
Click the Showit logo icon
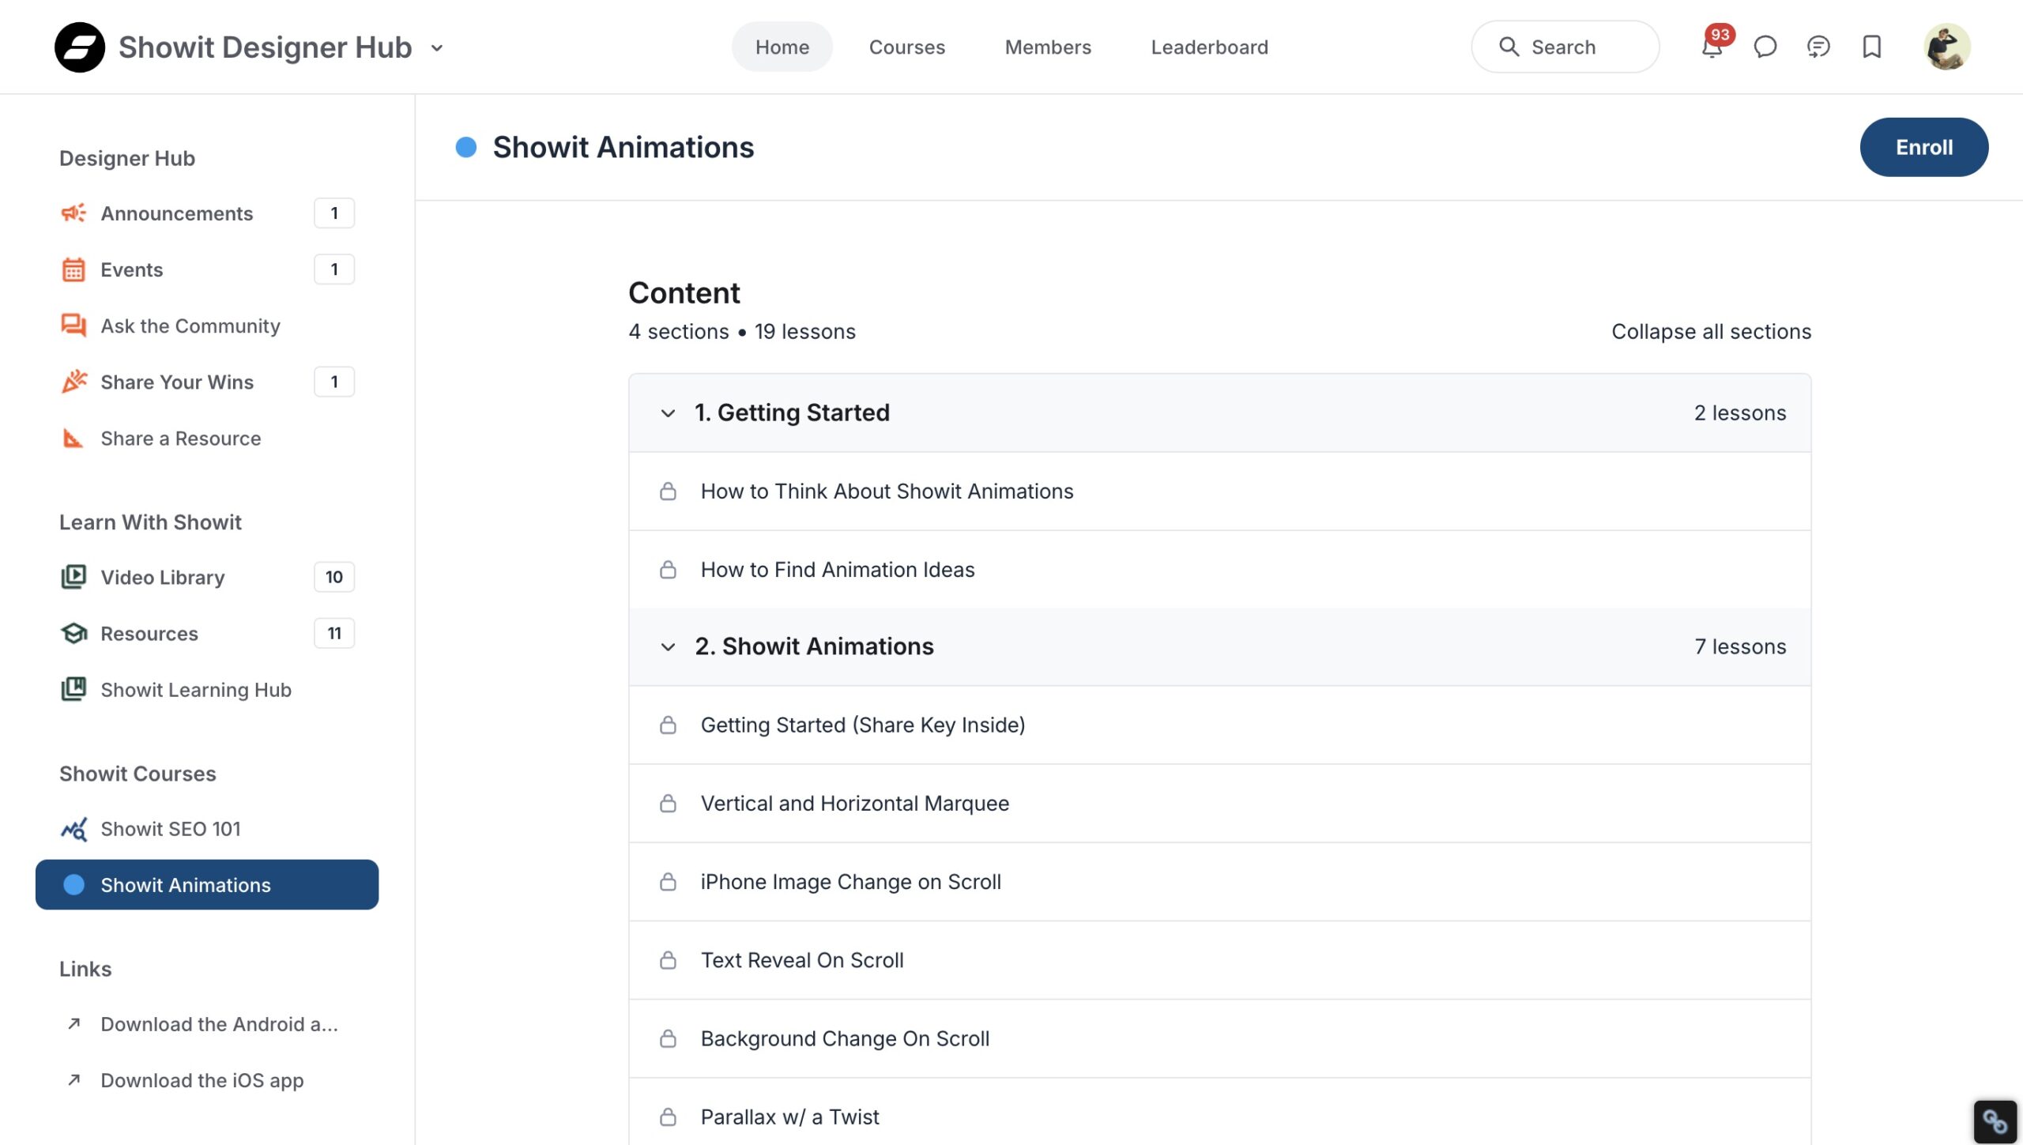(x=79, y=47)
